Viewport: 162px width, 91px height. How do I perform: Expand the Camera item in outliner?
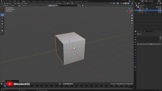(138, 9)
